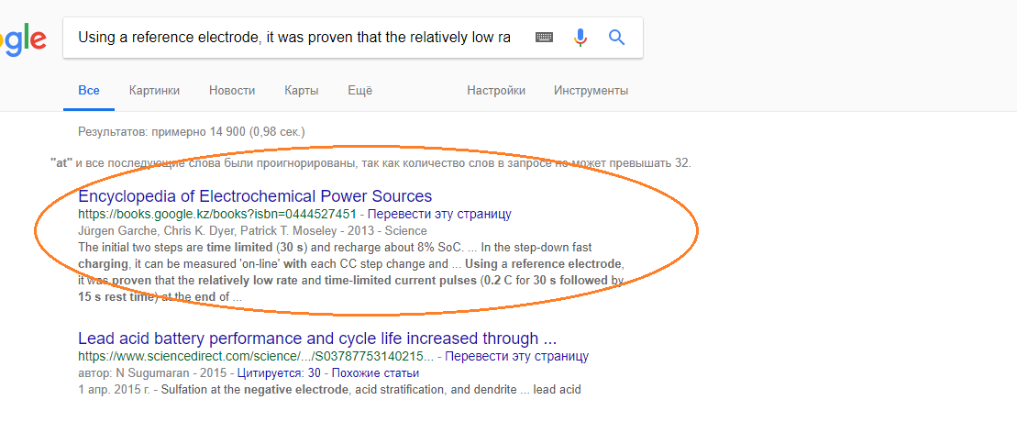The height and width of the screenshot is (422, 1017).
Task: Go to the Карты tab
Action: (x=302, y=91)
